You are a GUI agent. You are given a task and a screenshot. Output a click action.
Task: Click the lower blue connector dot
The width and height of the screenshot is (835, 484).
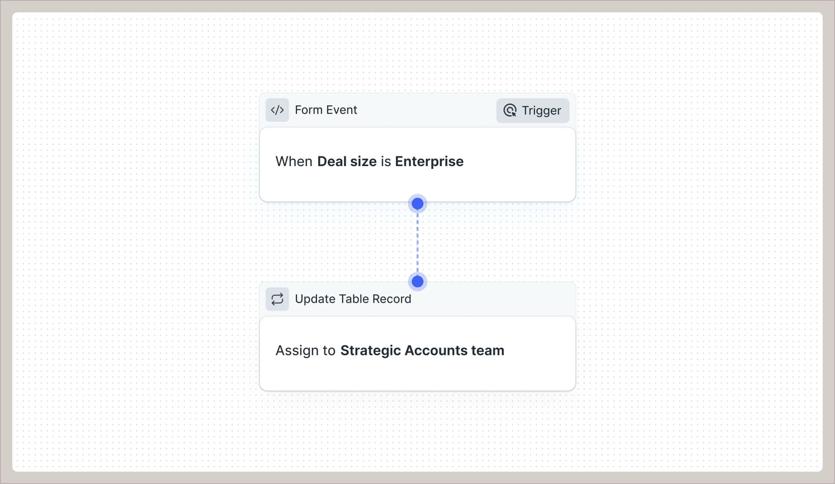point(417,282)
